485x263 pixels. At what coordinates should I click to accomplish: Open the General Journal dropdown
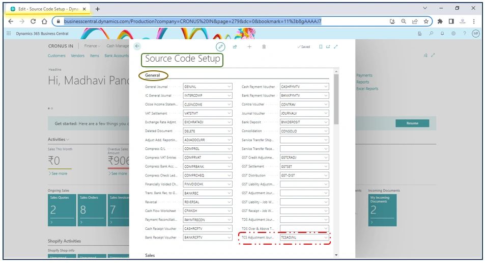click(x=229, y=87)
